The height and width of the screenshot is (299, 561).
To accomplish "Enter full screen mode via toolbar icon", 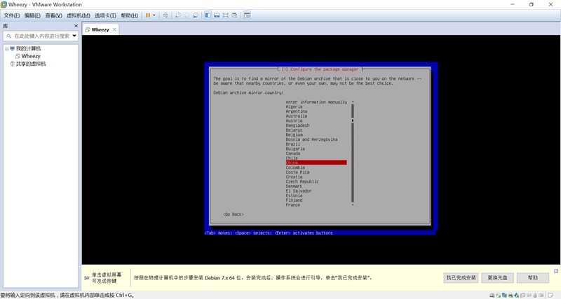I will 225,15.
